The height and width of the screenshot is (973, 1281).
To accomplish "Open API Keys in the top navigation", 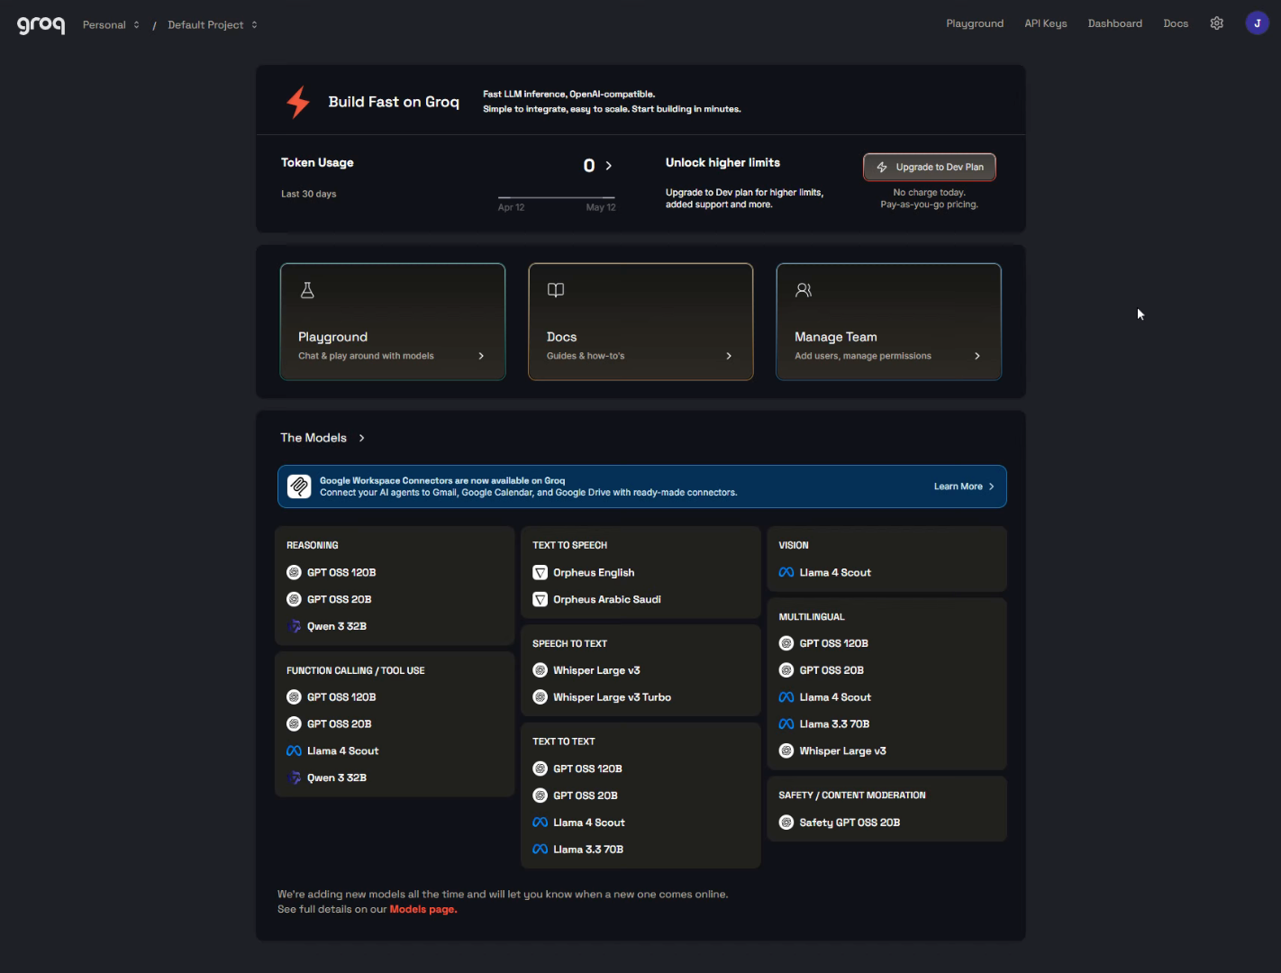I will point(1046,23).
